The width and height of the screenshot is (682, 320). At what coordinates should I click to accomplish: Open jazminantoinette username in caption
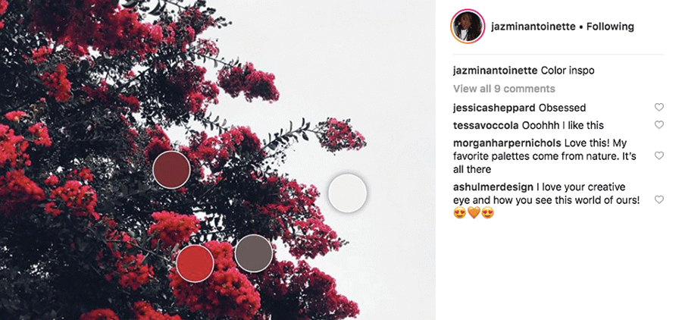pos(495,71)
